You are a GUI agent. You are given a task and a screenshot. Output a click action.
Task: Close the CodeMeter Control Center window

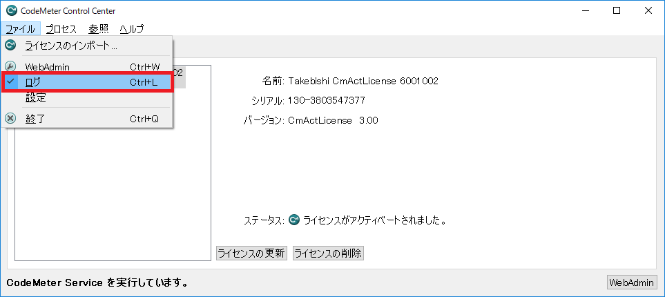click(648, 10)
